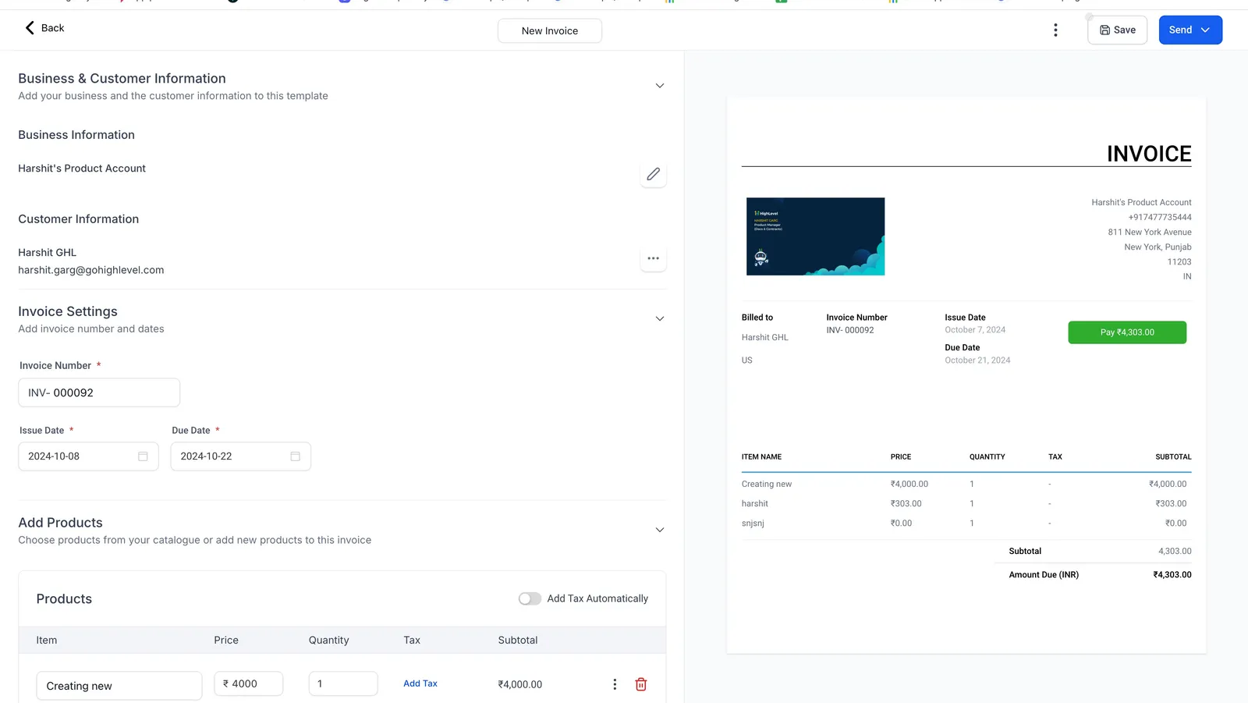Click the INVOICE heading in preview

click(1149, 154)
